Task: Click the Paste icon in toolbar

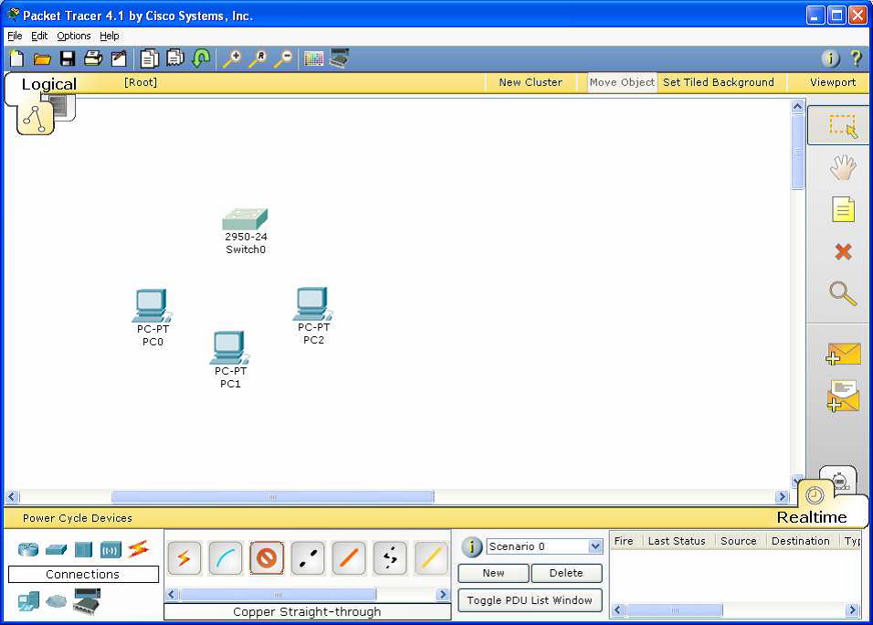Action: 175,58
